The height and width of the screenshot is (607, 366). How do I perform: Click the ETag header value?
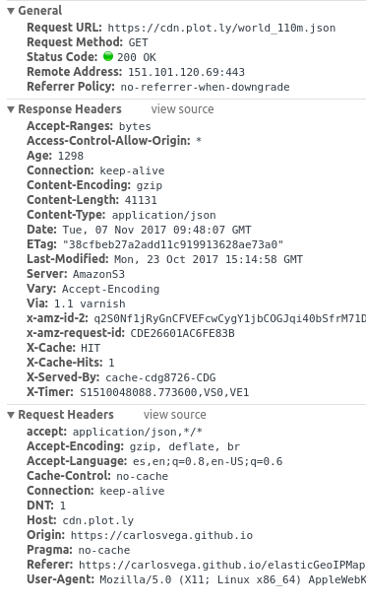point(173,244)
